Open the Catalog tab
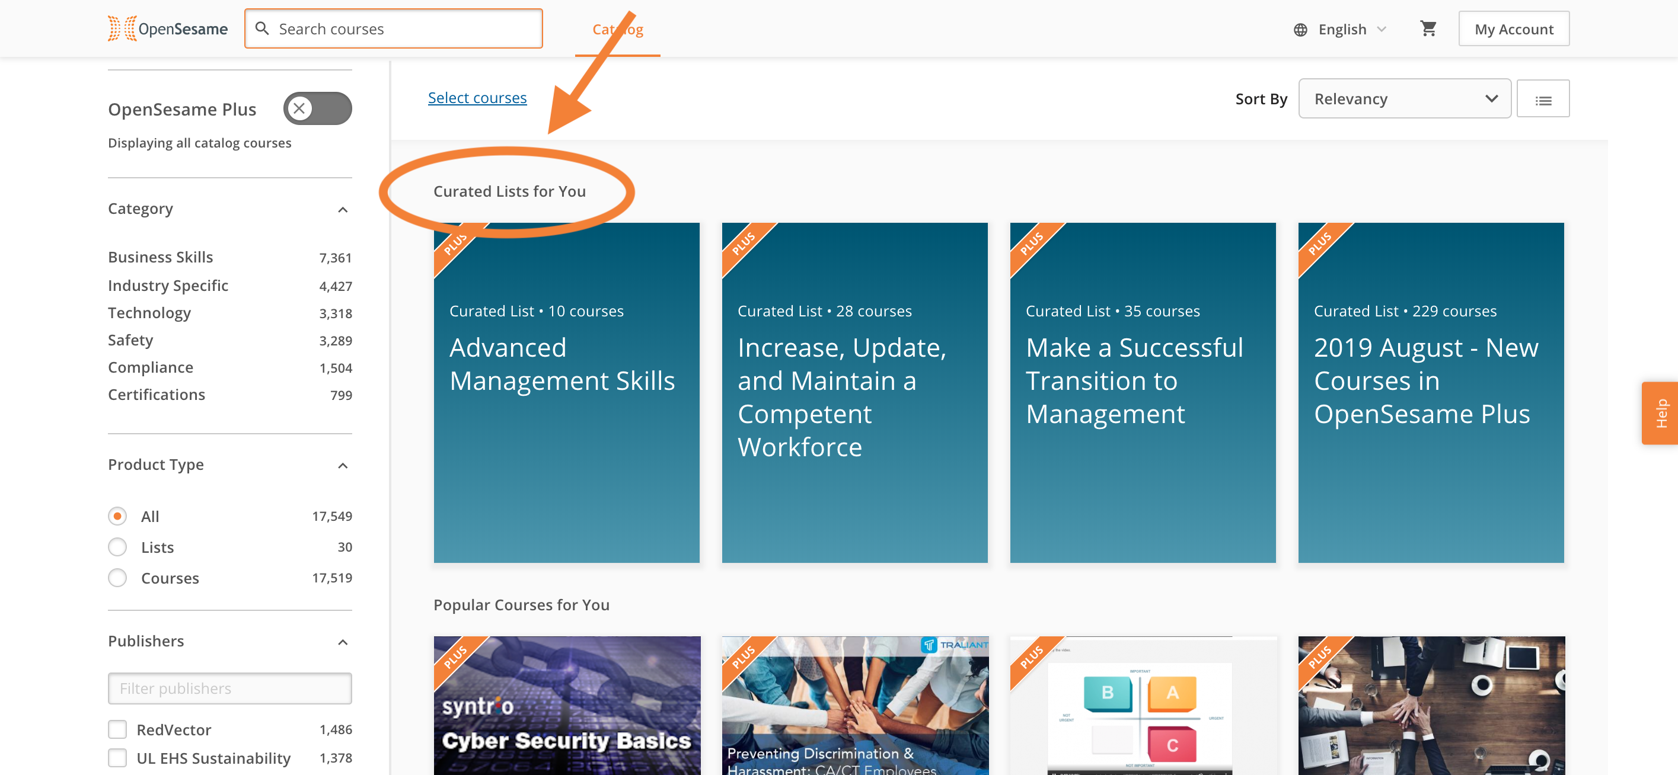1678x775 pixels. [617, 29]
